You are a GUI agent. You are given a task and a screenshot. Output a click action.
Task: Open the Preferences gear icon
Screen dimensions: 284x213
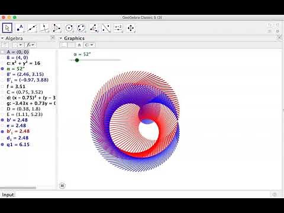point(277,31)
